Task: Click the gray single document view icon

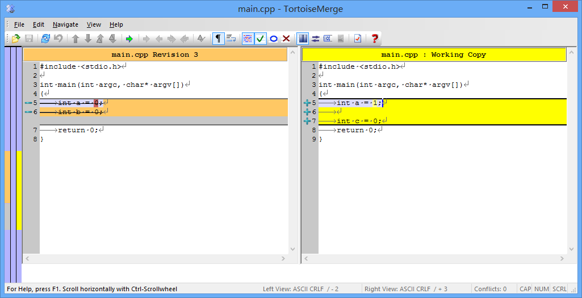Action: click(x=340, y=39)
